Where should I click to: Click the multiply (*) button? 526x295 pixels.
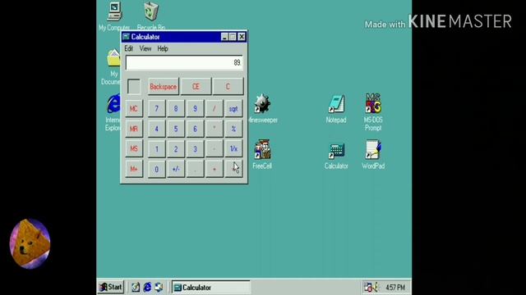tap(214, 129)
